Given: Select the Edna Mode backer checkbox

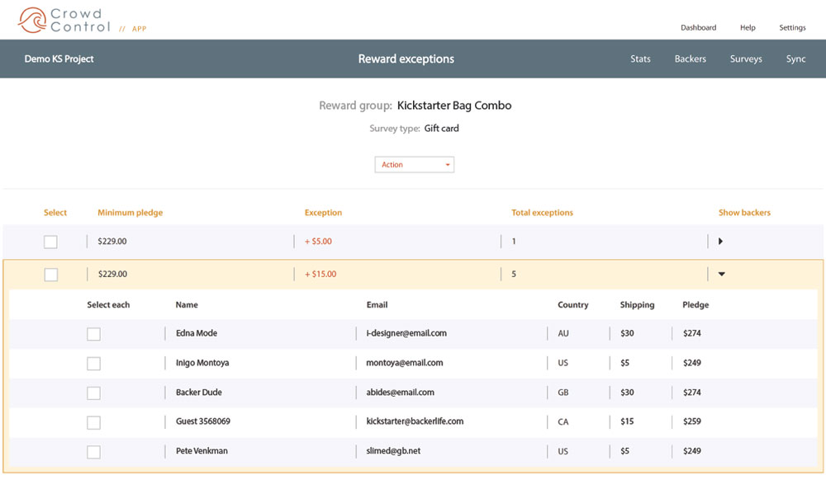Looking at the screenshot, I should point(94,334).
